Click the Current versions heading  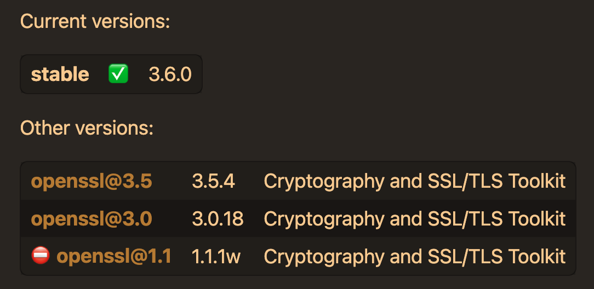(x=95, y=21)
